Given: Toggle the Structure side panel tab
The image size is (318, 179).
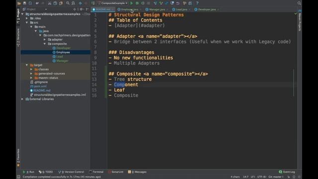Looking at the screenshot, I should click(x=18, y=38).
